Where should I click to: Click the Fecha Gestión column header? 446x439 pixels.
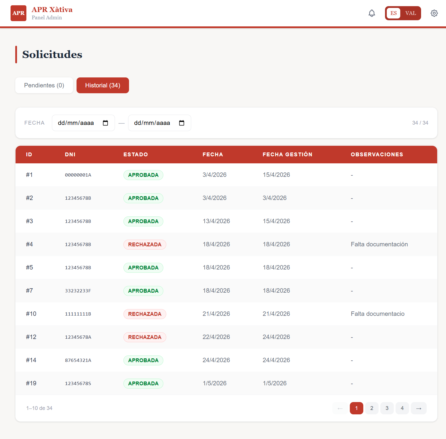287,155
